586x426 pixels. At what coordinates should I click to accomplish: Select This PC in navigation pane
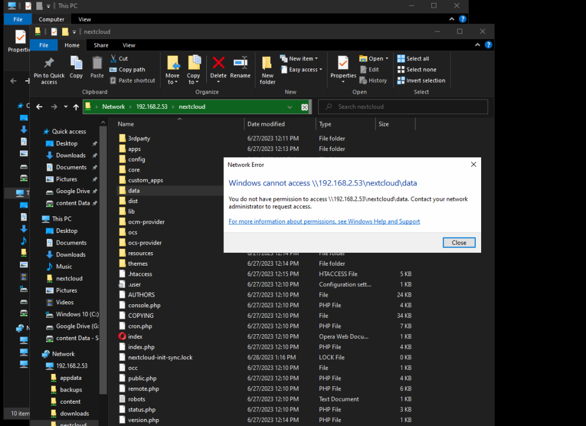click(62, 219)
